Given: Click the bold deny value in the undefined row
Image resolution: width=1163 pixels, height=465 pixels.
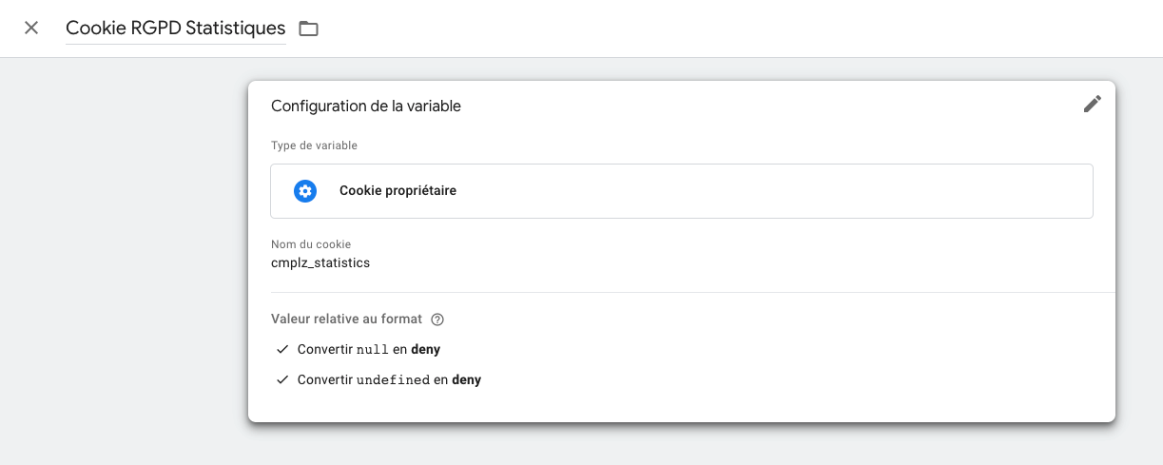Looking at the screenshot, I should [x=466, y=380].
